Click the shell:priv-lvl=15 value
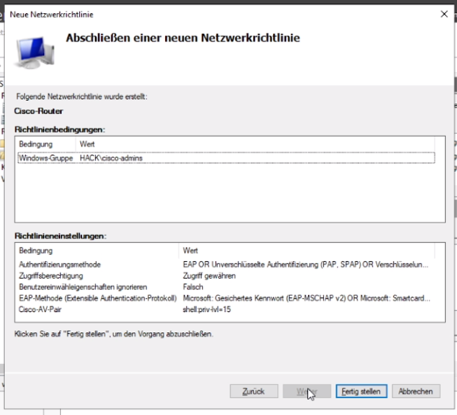Screen dimensions: 457x415 206,309
